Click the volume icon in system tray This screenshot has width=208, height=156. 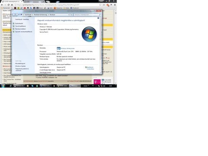click(104, 86)
